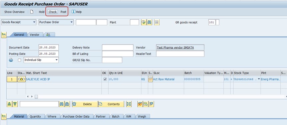
Task: Click the horizontal scrollbar thumb under table
Action: [x=36, y=96]
